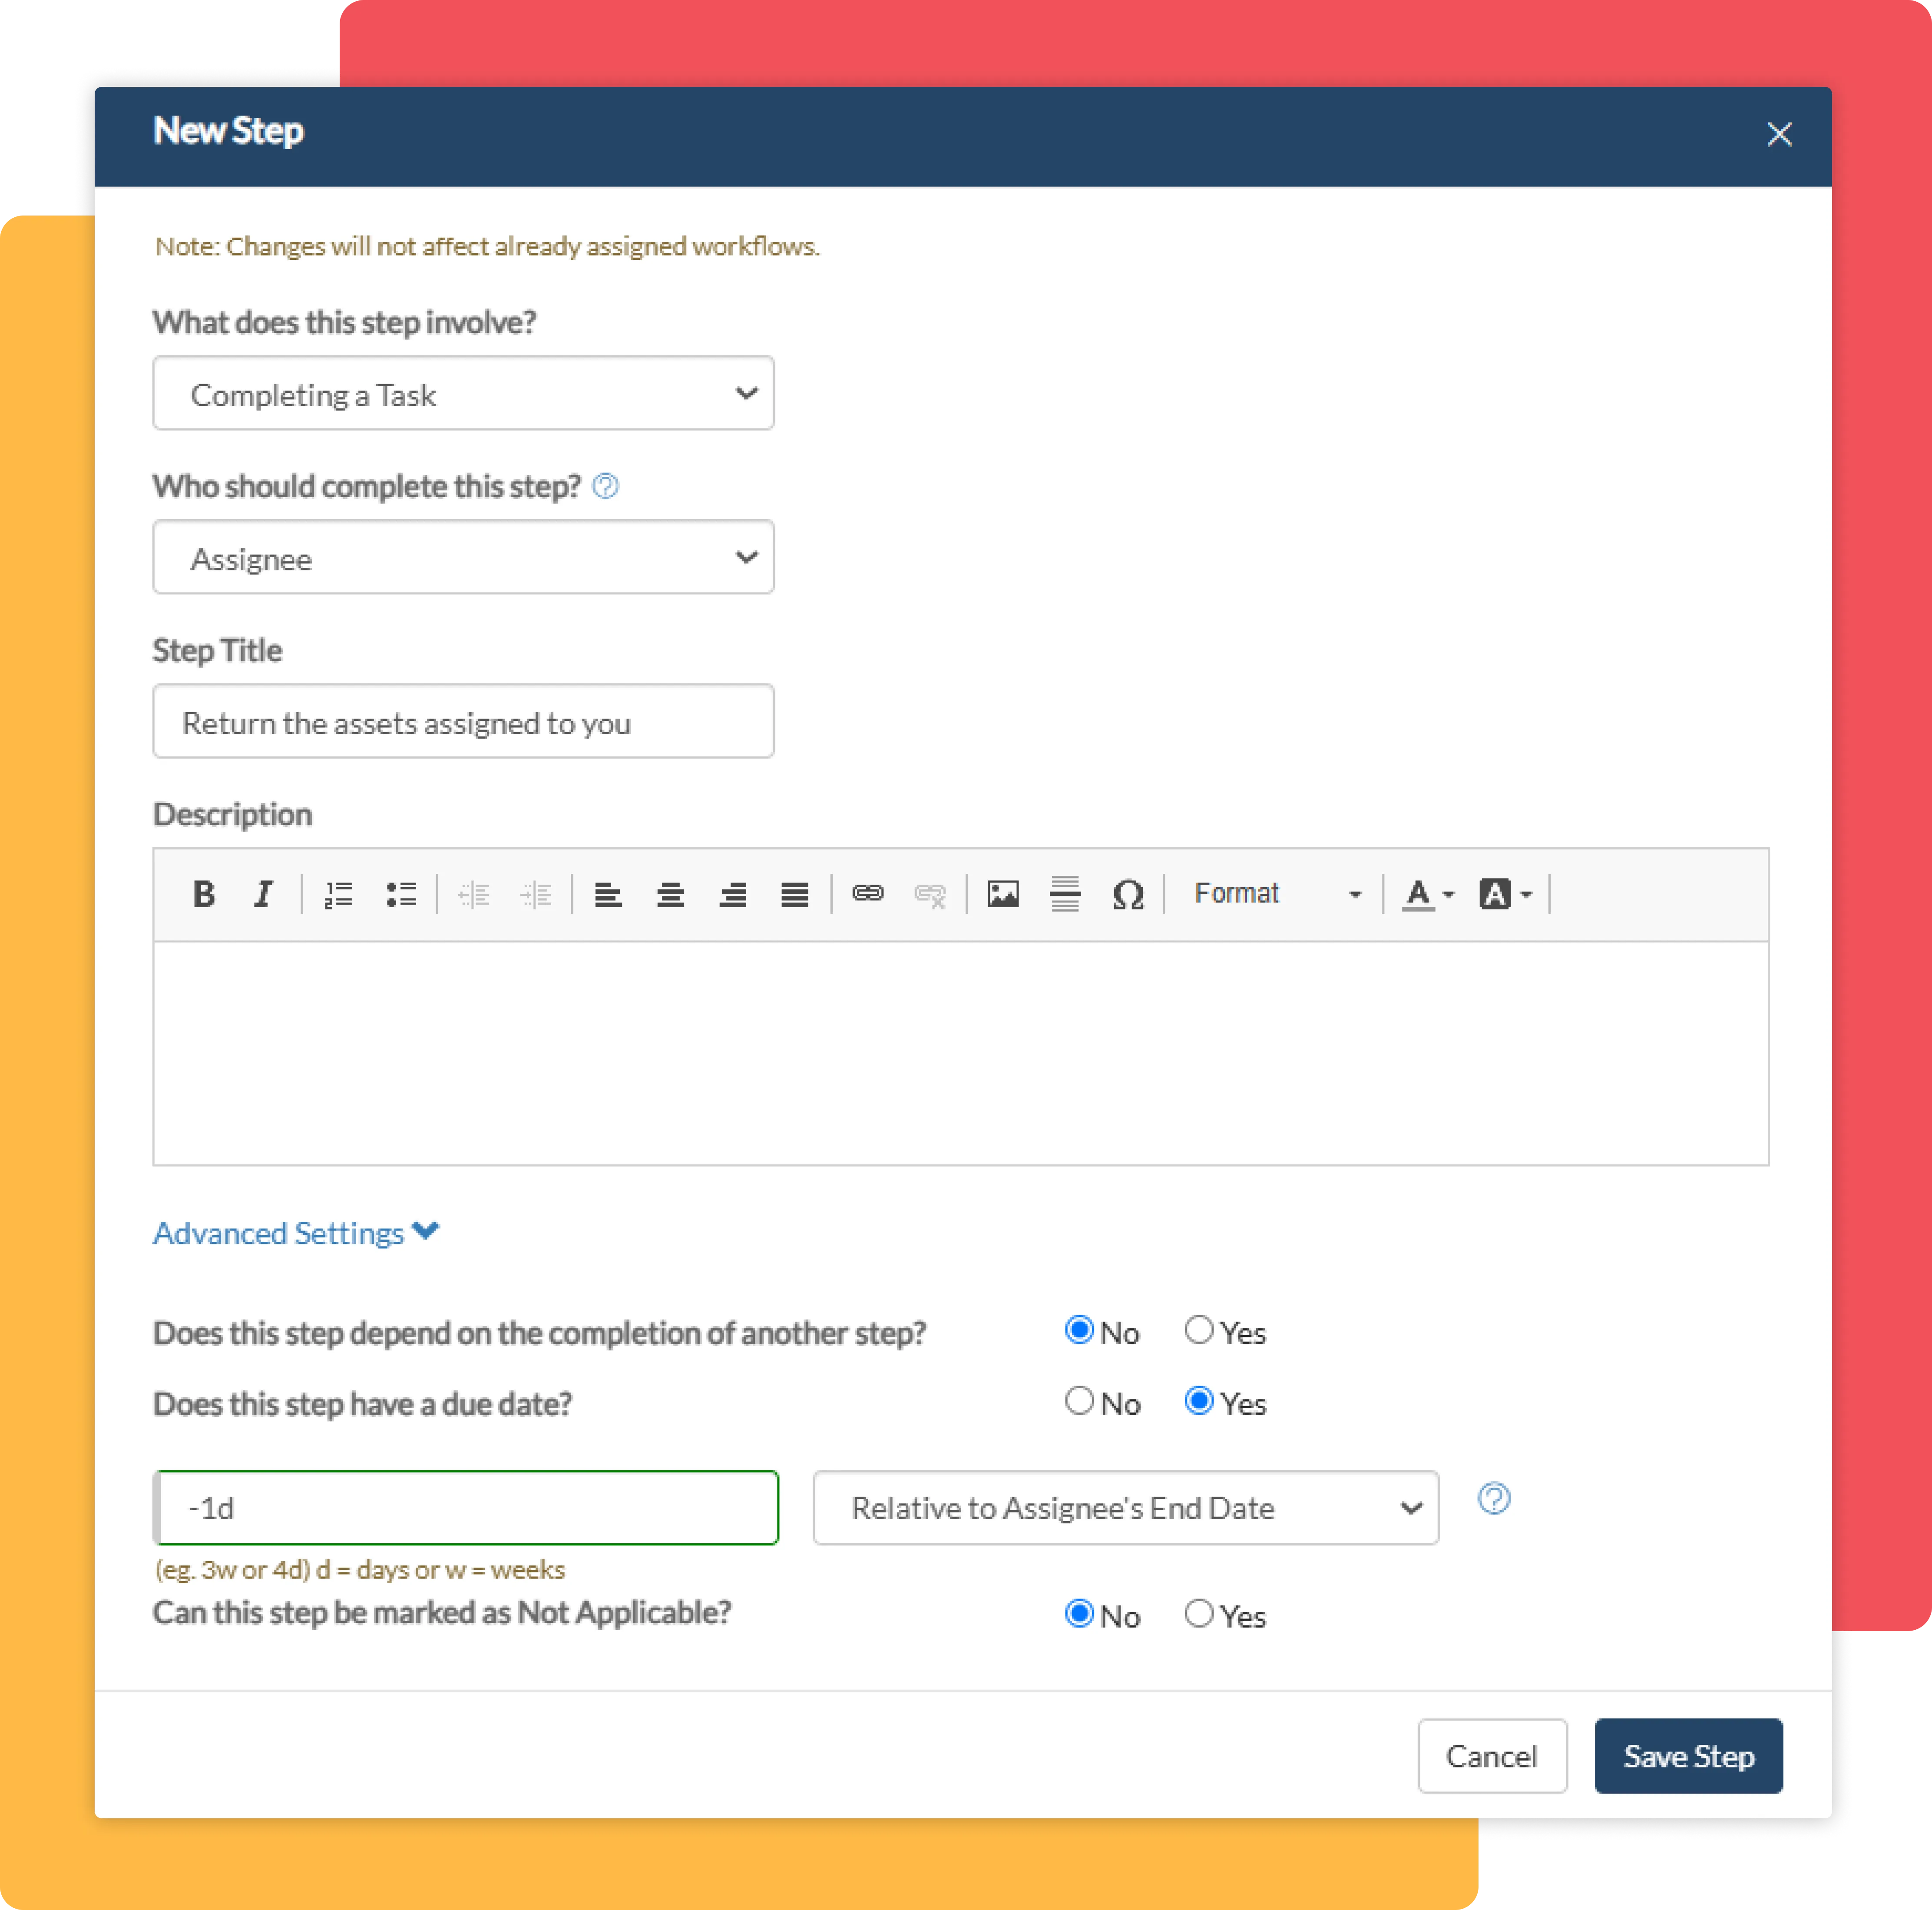This screenshot has height=1910, width=1932.
Task: Open Relative to Assignee's End Date dropdown
Action: click(1125, 1508)
